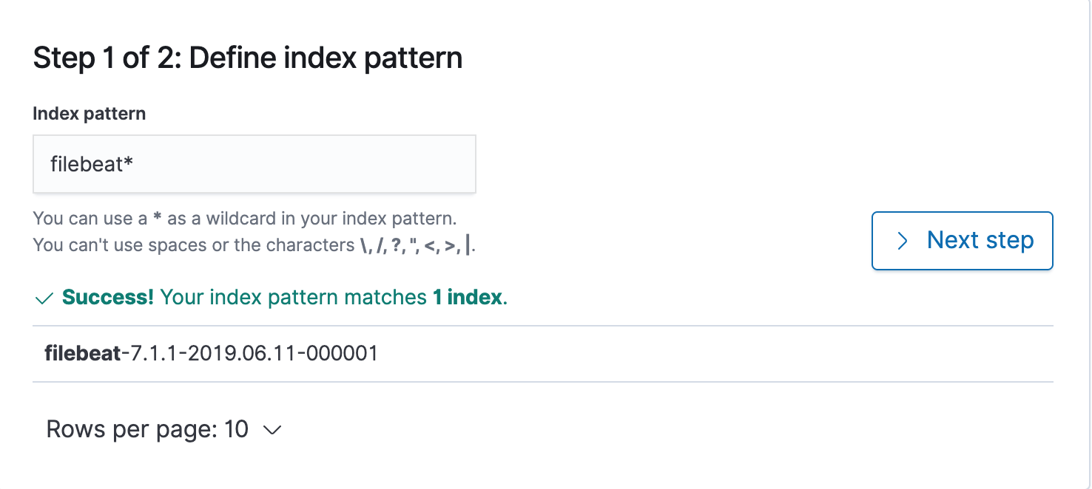1092x489 pixels.
Task: Click the bold filebeat prefix in the index name
Action: click(x=82, y=354)
